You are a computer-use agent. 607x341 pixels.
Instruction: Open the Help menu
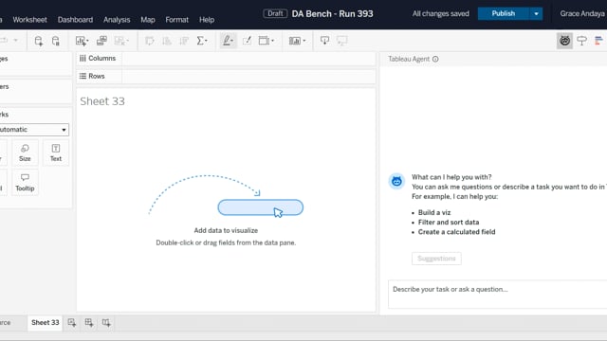pyautogui.click(x=207, y=20)
